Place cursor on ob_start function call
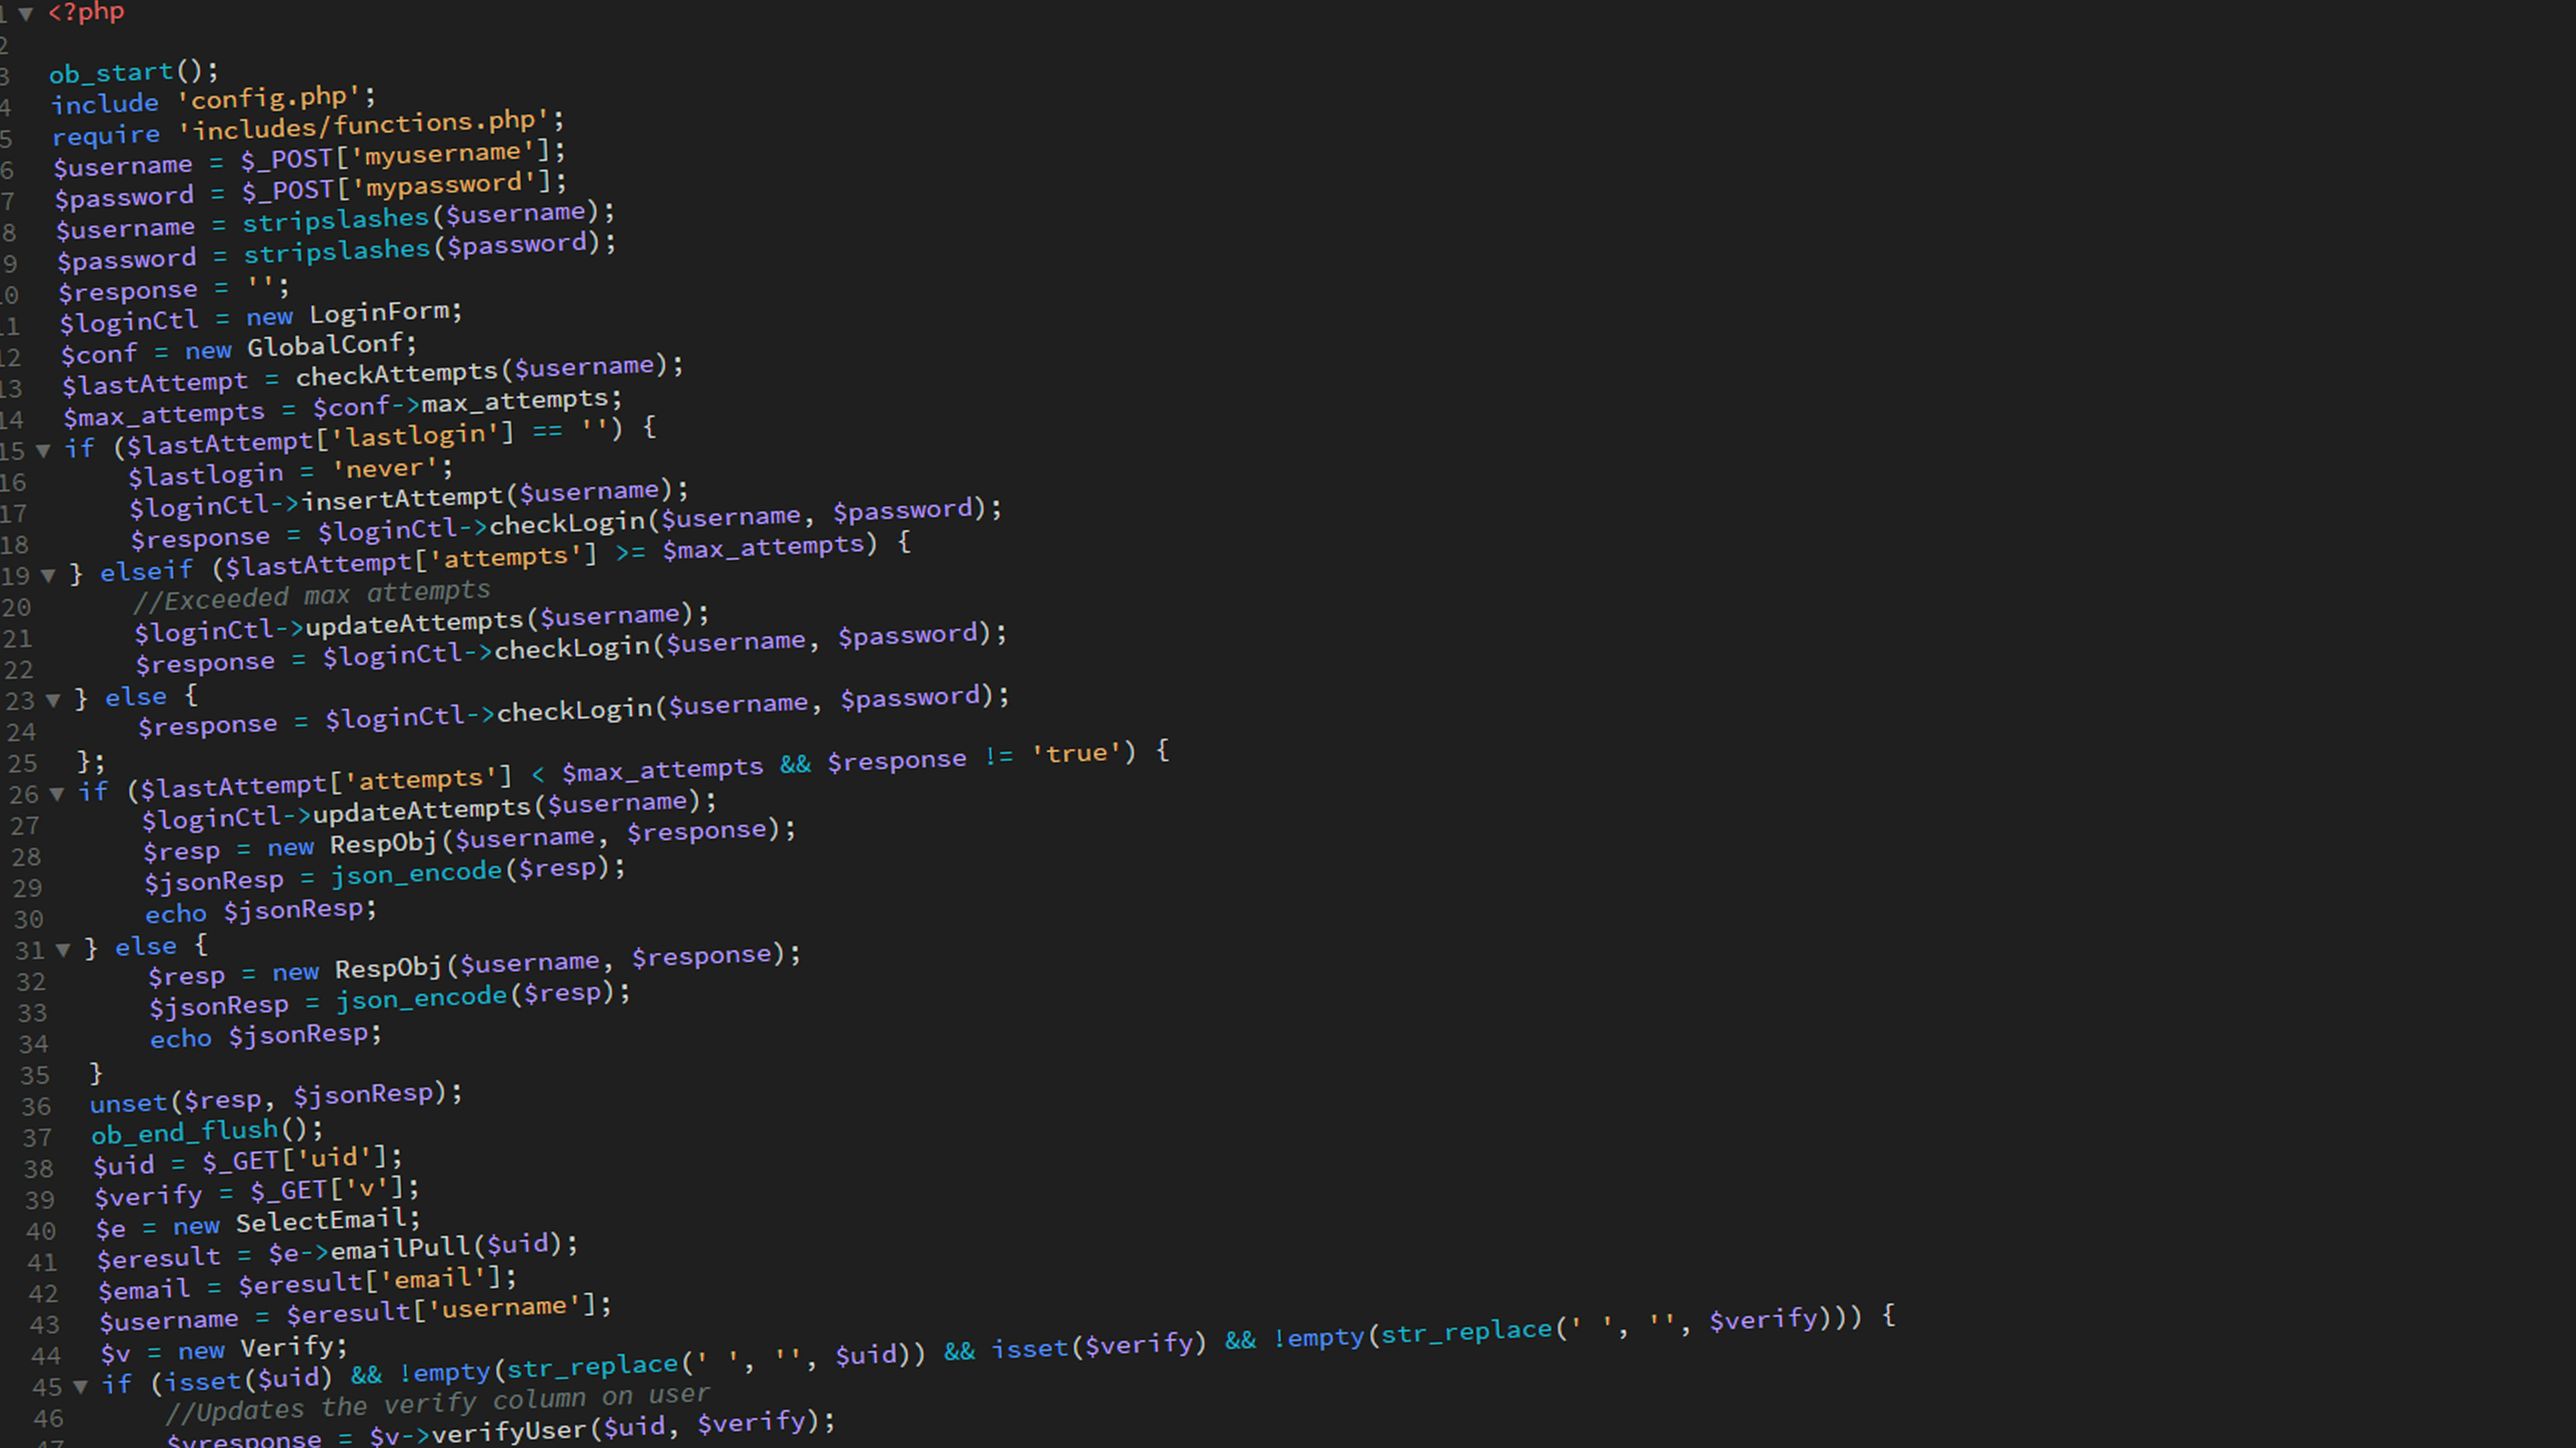 [112, 73]
